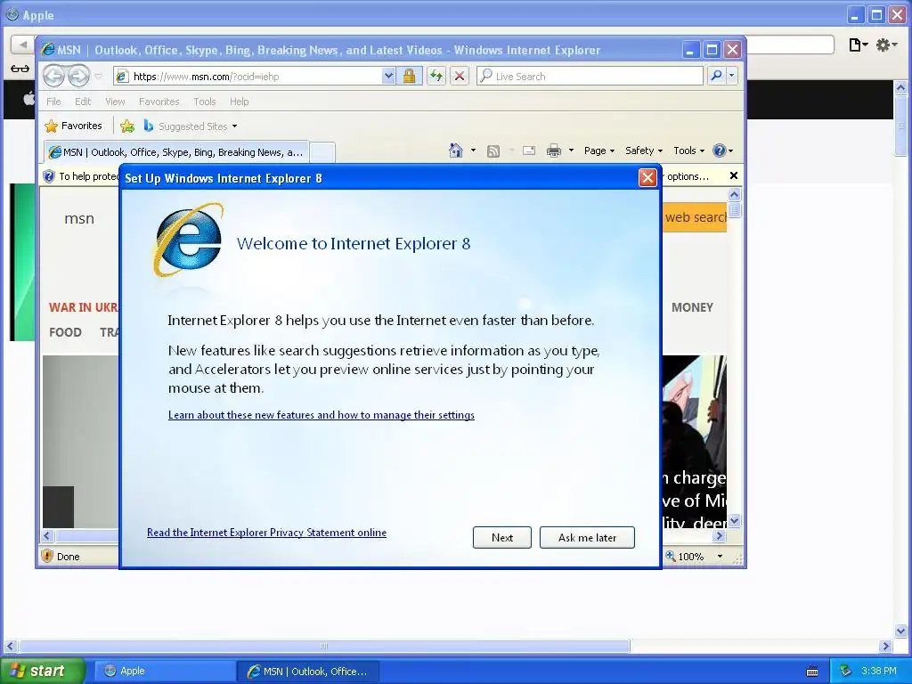
Task: Open a new blank tab
Action: click(x=322, y=152)
